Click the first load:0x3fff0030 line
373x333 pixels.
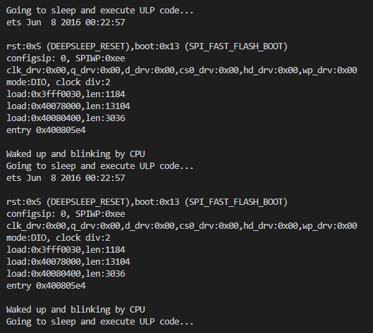coord(66,94)
